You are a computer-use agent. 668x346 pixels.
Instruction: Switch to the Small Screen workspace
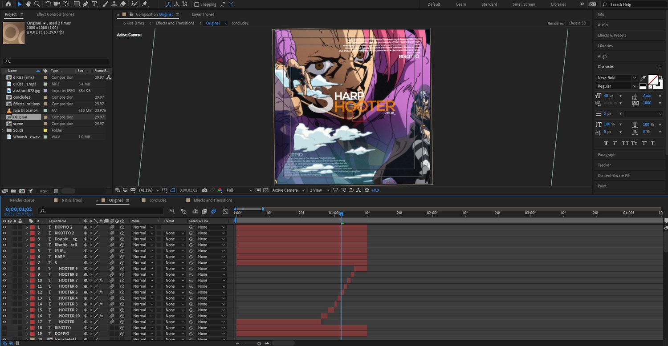point(524,4)
